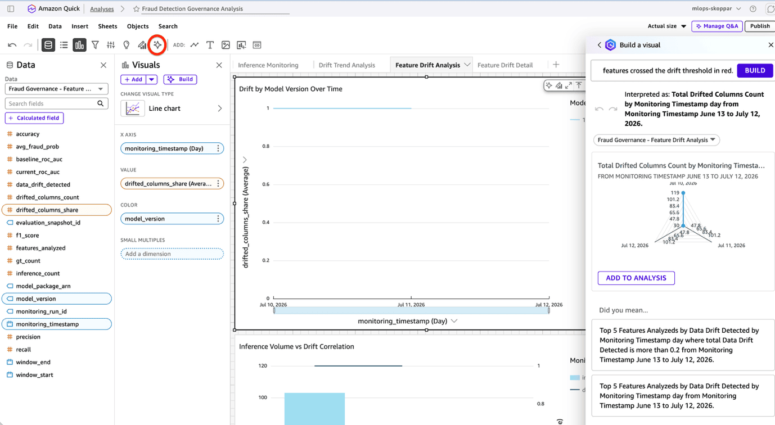Click the Build button in Visuals panel

click(180, 79)
